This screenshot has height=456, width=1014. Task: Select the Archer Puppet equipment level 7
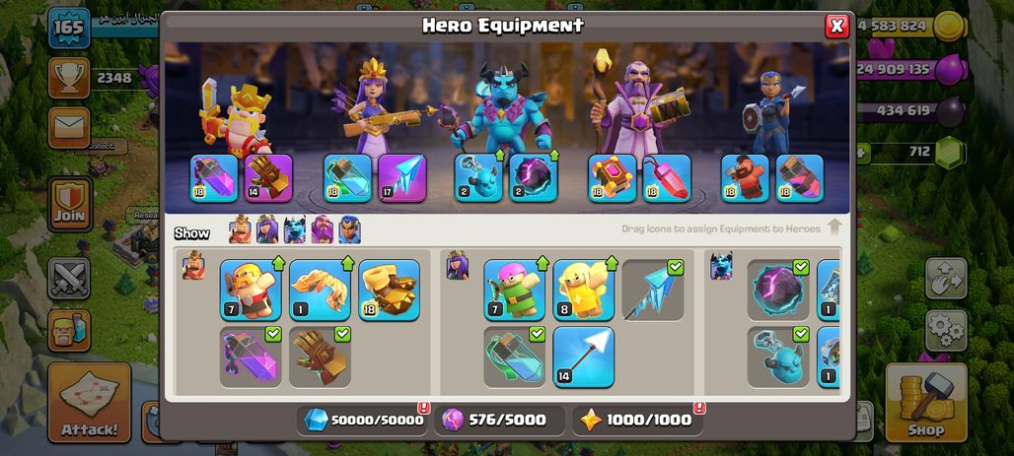[x=514, y=290]
